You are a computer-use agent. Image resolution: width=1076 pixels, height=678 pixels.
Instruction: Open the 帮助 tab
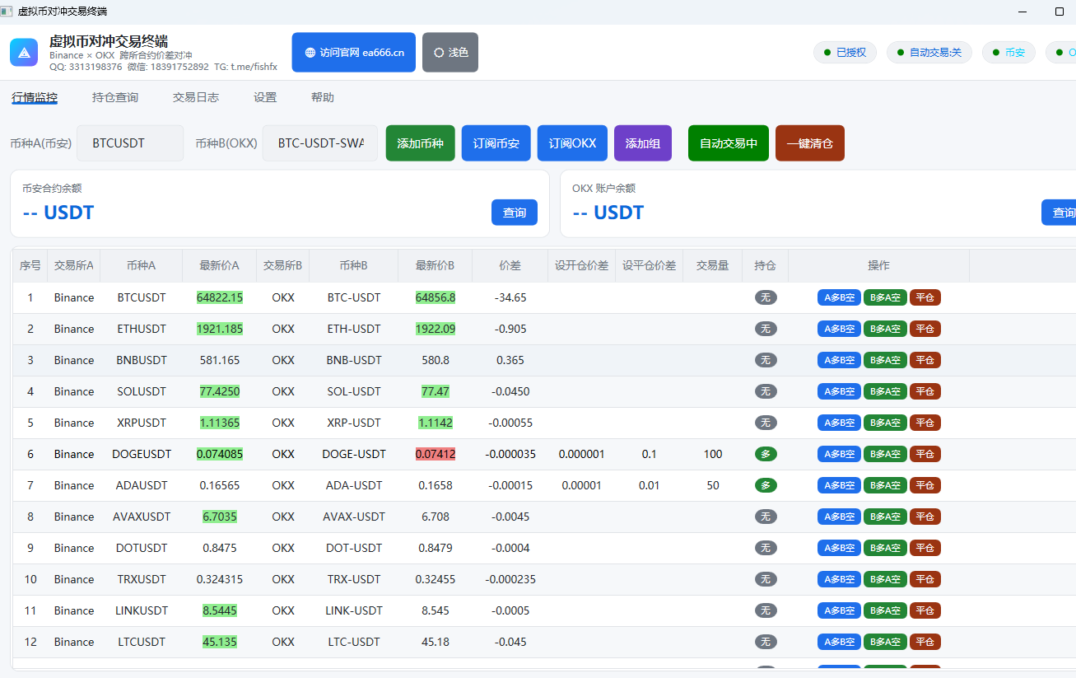click(x=323, y=97)
